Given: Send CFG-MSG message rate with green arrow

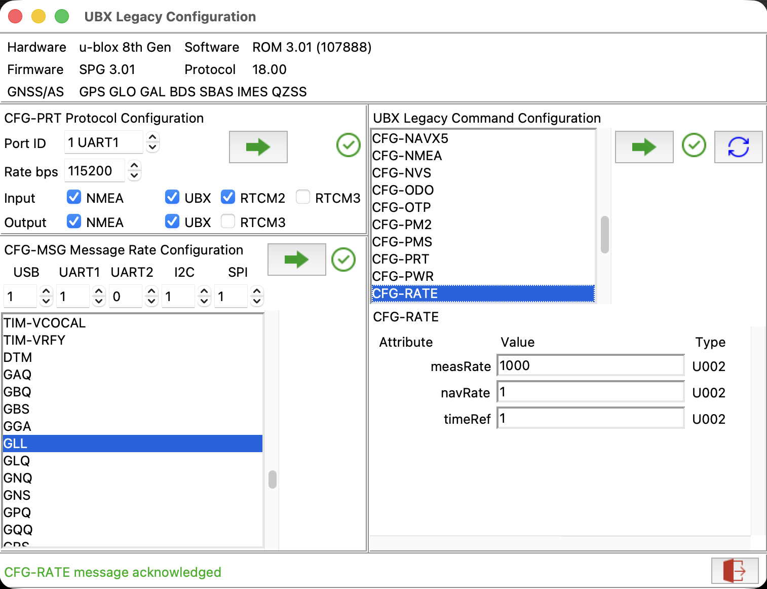Looking at the screenshot, I should pyautogui.click(x=296, y=260).
